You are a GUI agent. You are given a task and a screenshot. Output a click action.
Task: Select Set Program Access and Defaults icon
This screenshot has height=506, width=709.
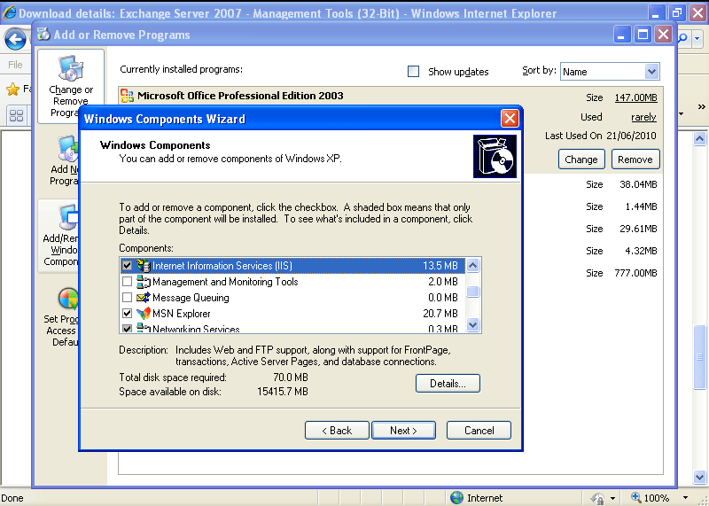click(x=68, y=300)
